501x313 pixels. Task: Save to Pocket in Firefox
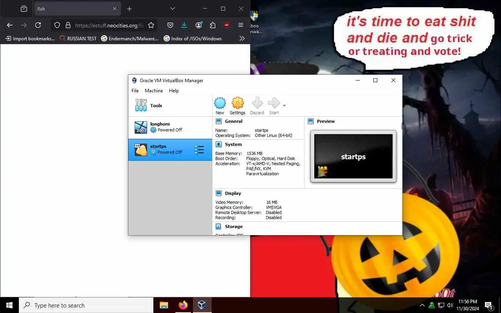[x=170, y=25]
